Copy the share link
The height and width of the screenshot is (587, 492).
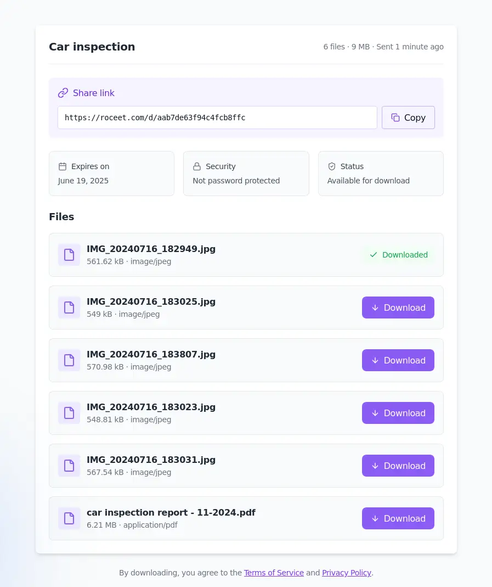(408, 118)
